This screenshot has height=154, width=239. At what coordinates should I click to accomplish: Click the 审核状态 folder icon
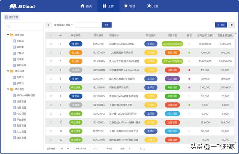pos(12,35)
